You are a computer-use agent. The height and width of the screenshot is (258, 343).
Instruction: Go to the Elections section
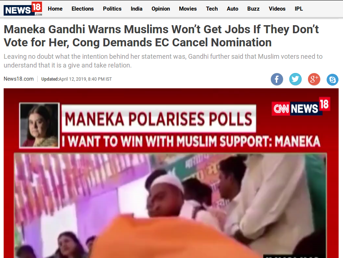(83, 9)
